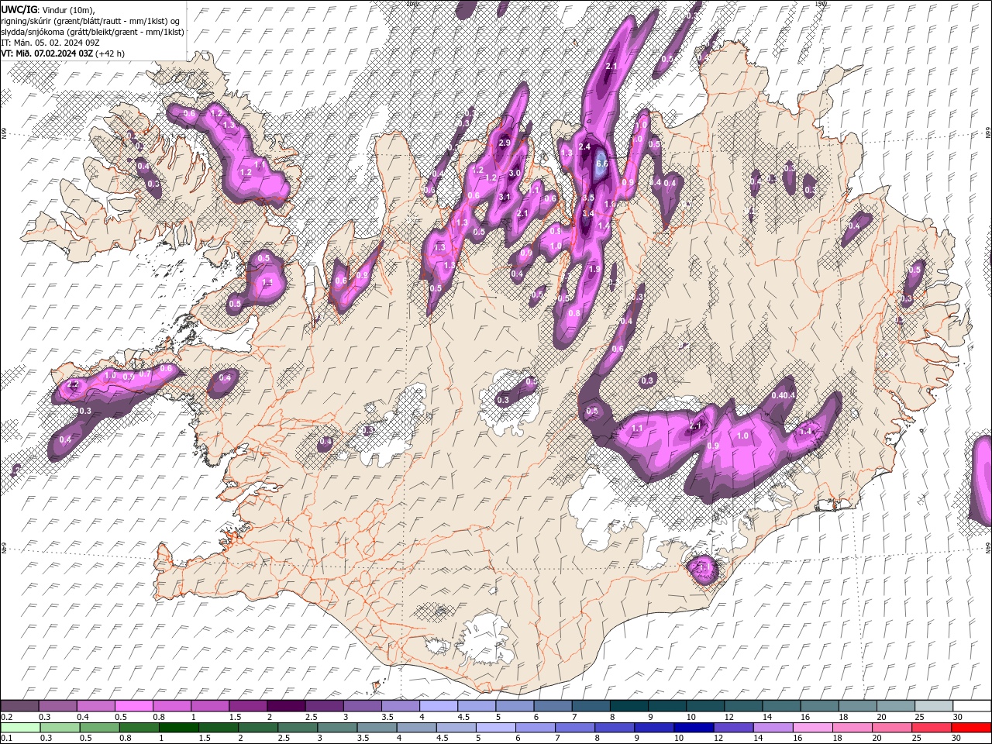Click the white 30 swatch in the top legend
The width and height of the screenshot is (992, 744).
click(972, 706)
